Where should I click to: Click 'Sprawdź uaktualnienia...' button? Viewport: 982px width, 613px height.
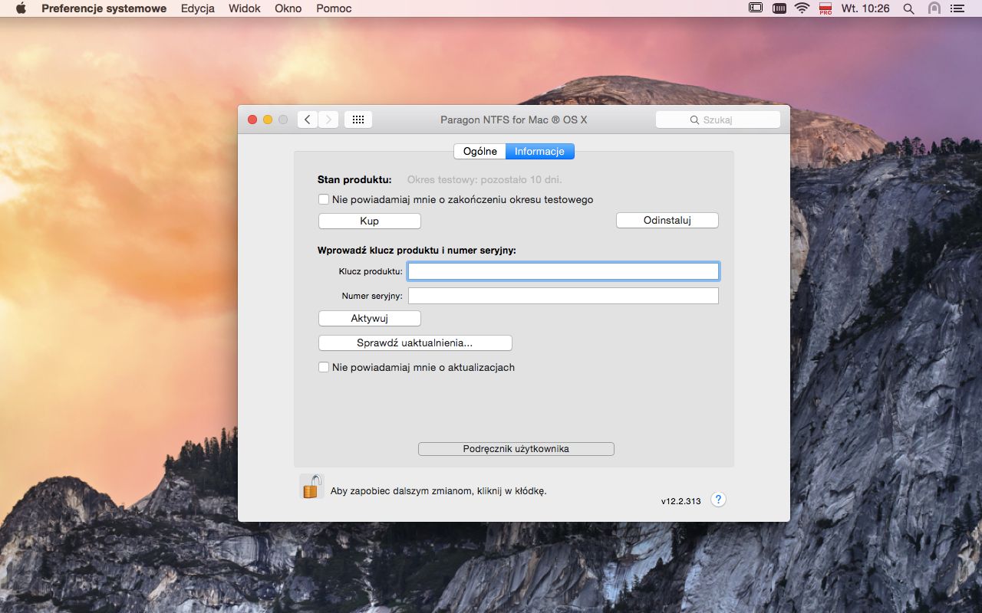(415, 343)
